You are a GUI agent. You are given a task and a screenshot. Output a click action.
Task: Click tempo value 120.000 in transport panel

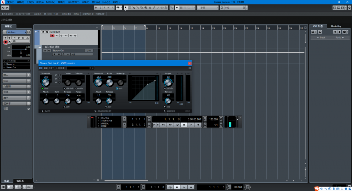click(213, 119)
